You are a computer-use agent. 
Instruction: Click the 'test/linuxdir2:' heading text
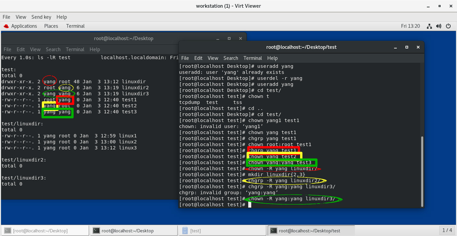coord(24,160)
